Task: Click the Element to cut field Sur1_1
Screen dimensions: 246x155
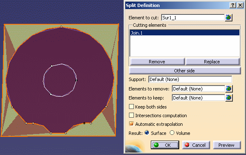Action: click(193, 18)
